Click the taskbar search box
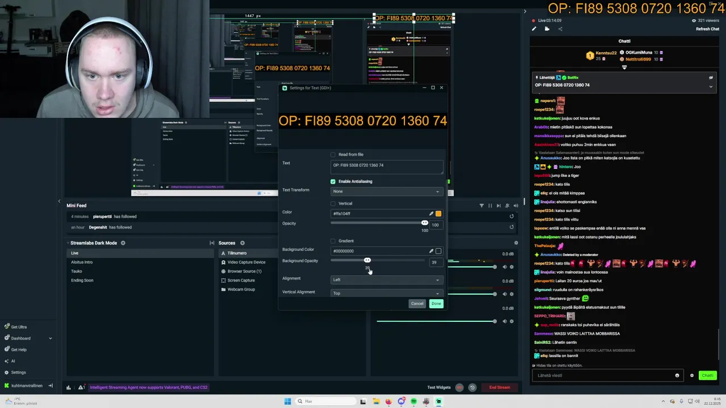The height and width of the screenshot is (408, 726). [x=325, y=401]
